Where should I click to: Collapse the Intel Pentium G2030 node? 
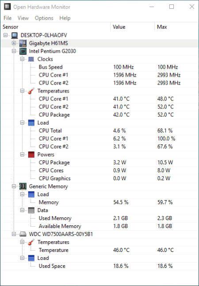14,51
